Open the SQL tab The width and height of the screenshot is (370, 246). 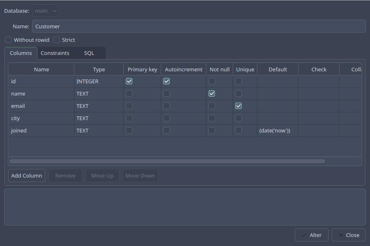(x=89, y=53)
